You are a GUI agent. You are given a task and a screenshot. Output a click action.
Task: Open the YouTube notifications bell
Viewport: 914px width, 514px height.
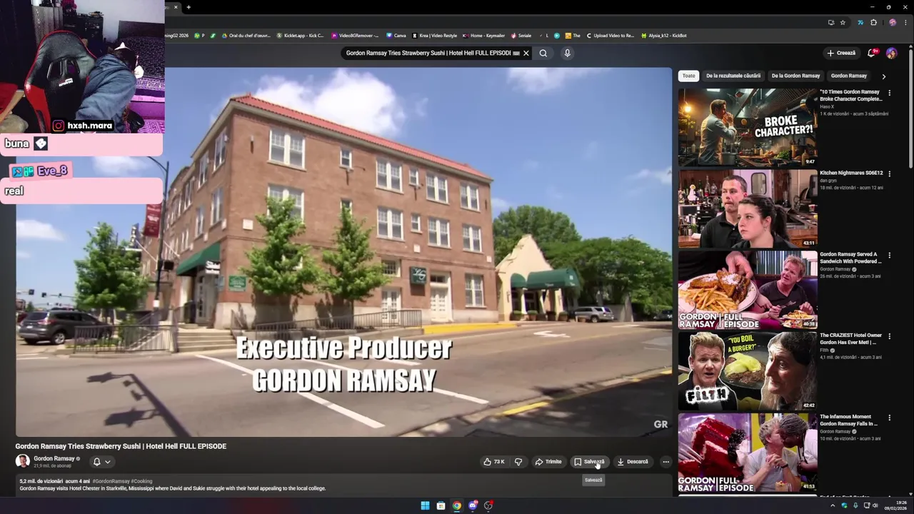pyautogui.click(x=871, y=53)
